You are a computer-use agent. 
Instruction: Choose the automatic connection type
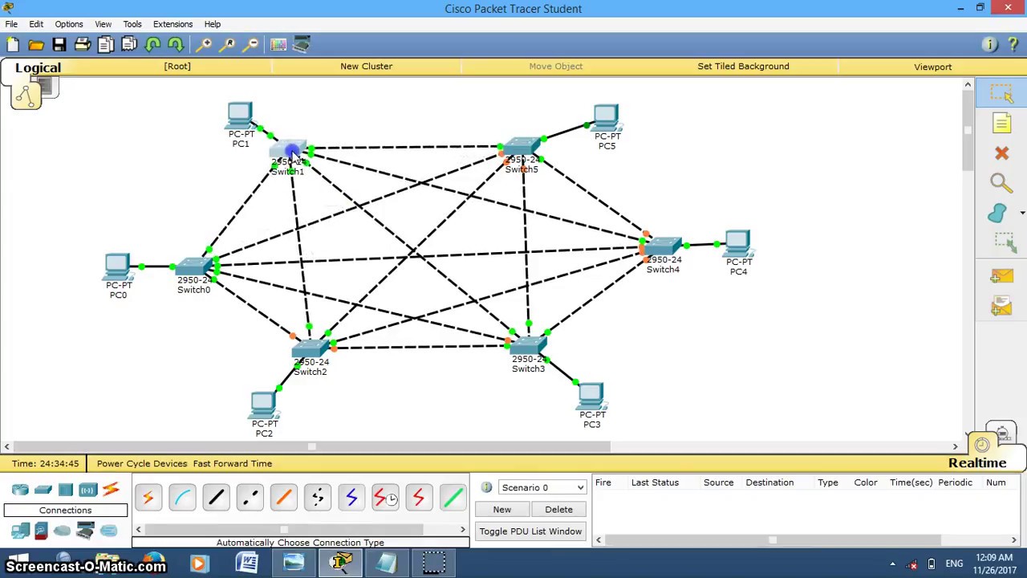[148, 498]
